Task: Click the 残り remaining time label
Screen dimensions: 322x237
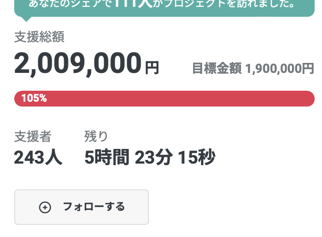Action: (x=96, y=136)
